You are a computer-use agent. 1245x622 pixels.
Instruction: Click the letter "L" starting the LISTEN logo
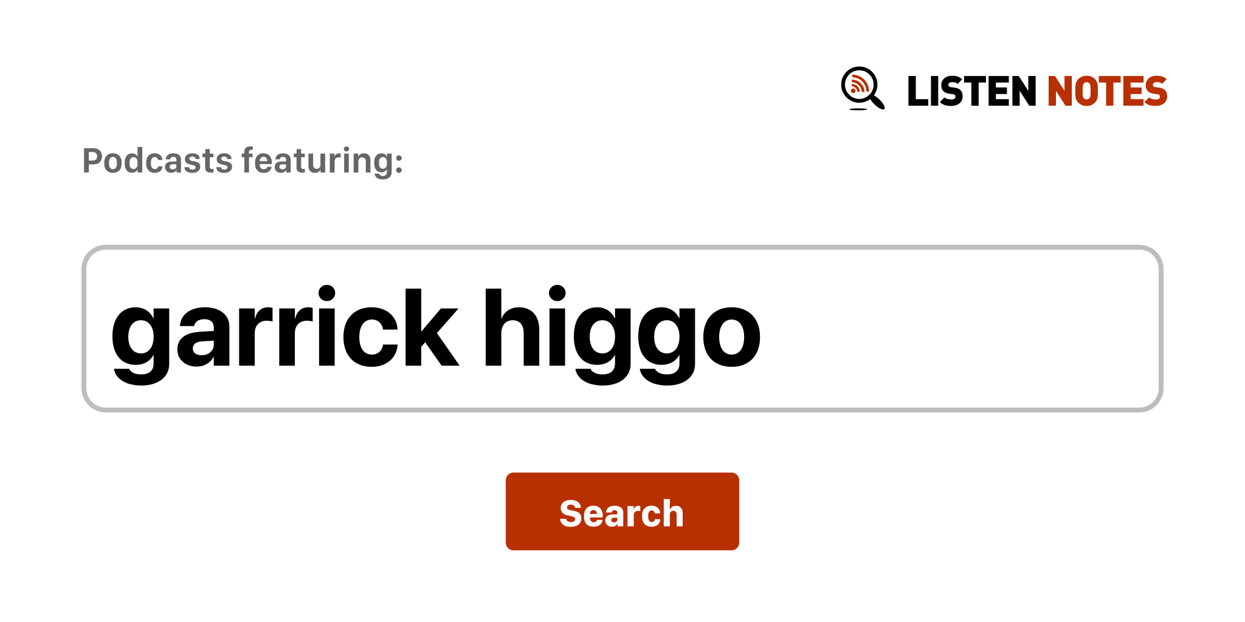(917, 91)
